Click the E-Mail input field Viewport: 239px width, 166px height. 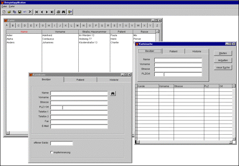[x=79, y=126]
